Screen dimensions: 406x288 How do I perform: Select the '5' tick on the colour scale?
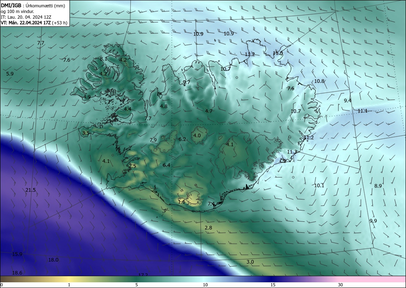coord(136,285)
